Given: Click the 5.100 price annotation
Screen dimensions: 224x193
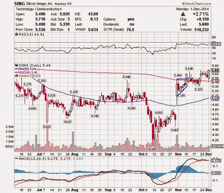Looking at the screenshot, I should (x=74, y=92).
